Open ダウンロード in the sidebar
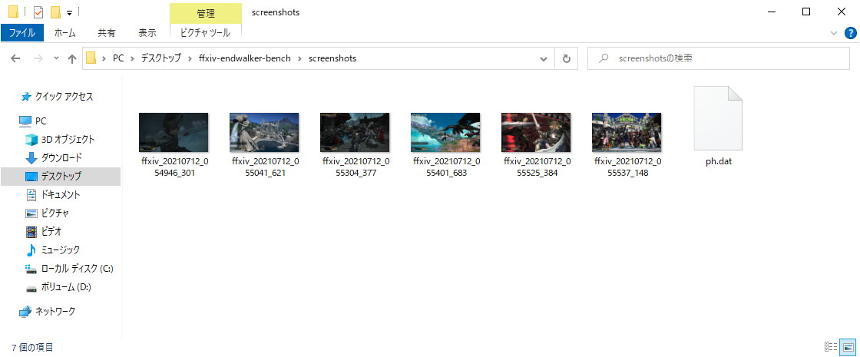 [x=54, y=158]
